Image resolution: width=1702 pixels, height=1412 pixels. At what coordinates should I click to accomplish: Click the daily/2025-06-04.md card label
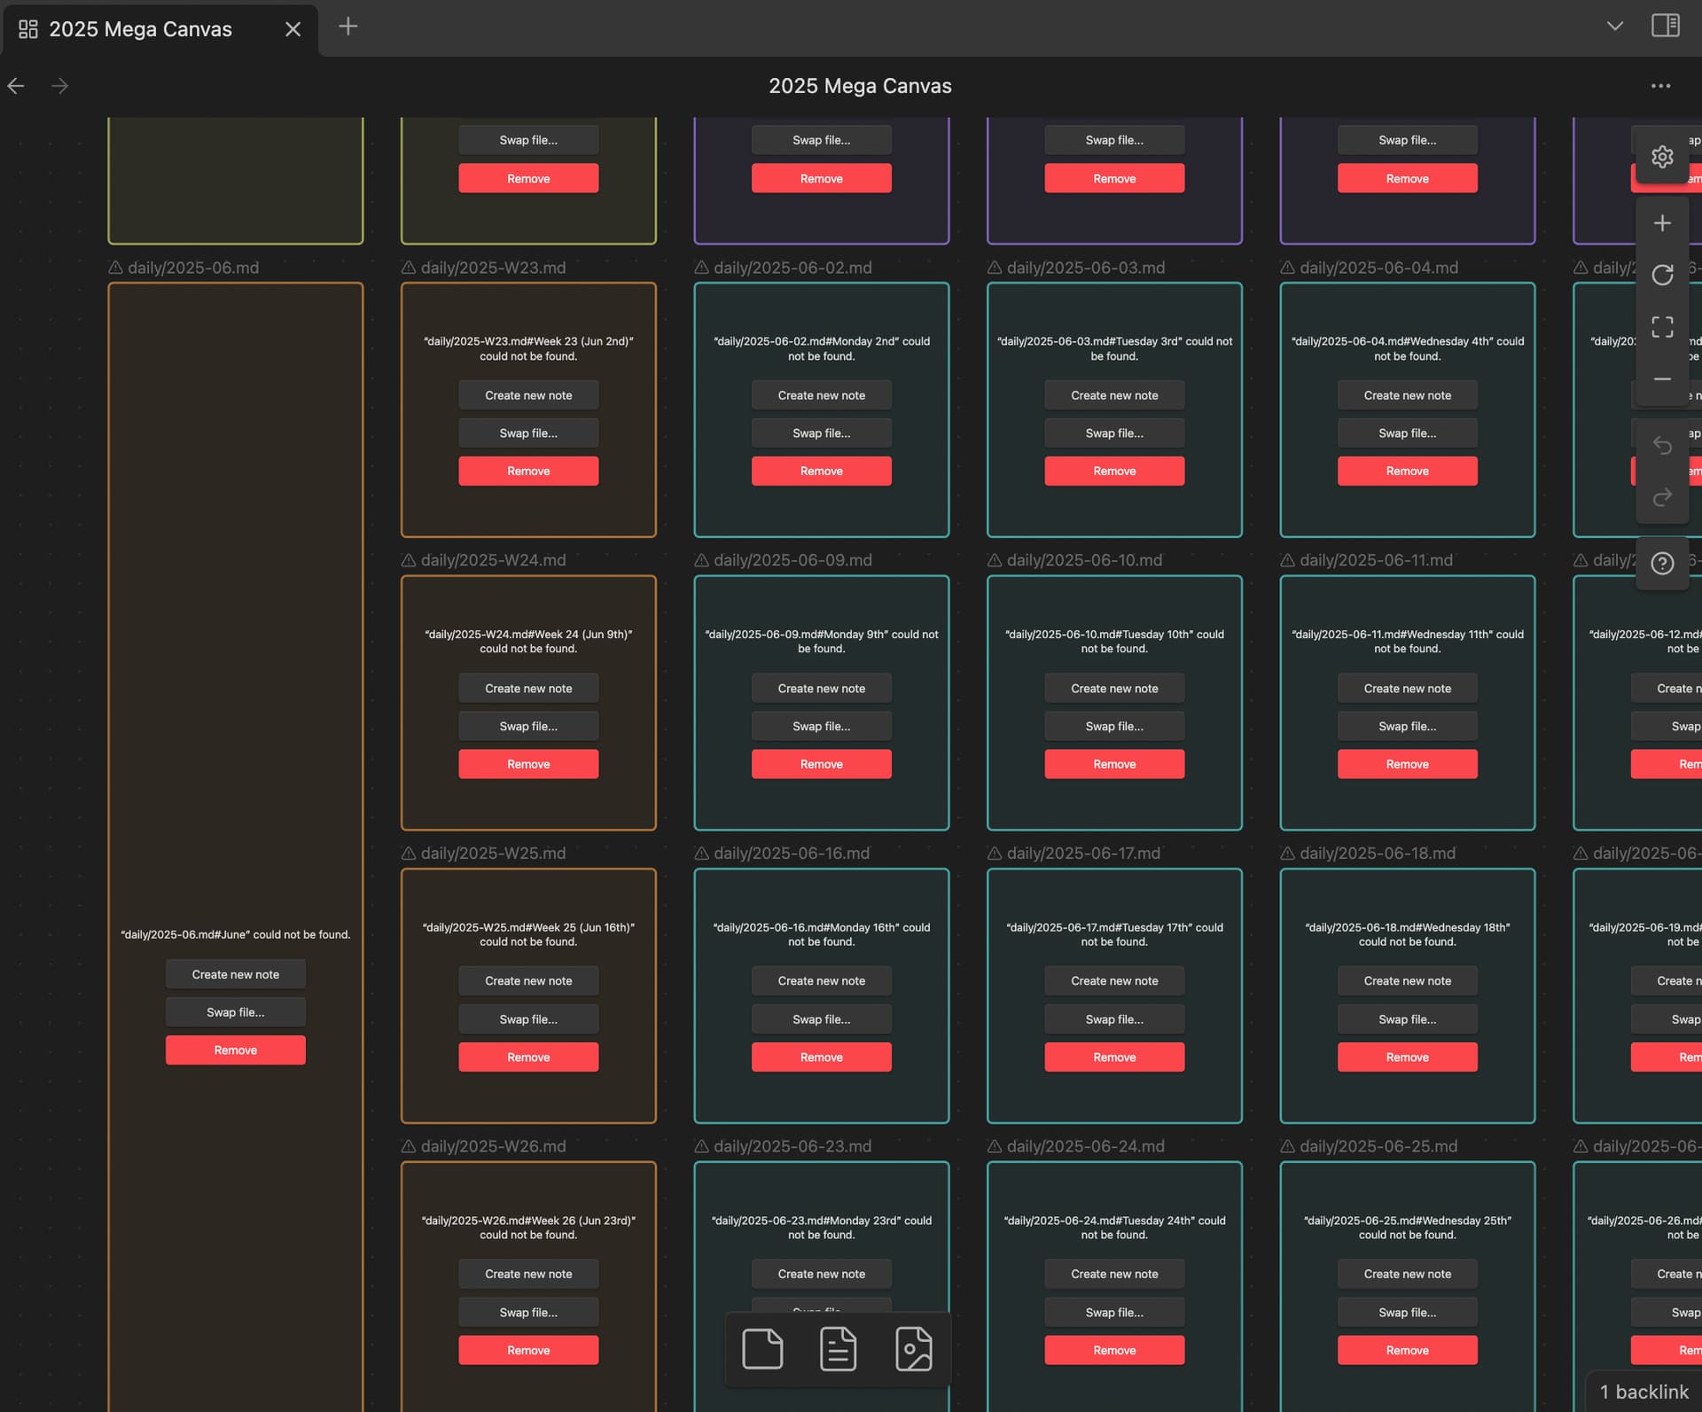(1378, 267)
